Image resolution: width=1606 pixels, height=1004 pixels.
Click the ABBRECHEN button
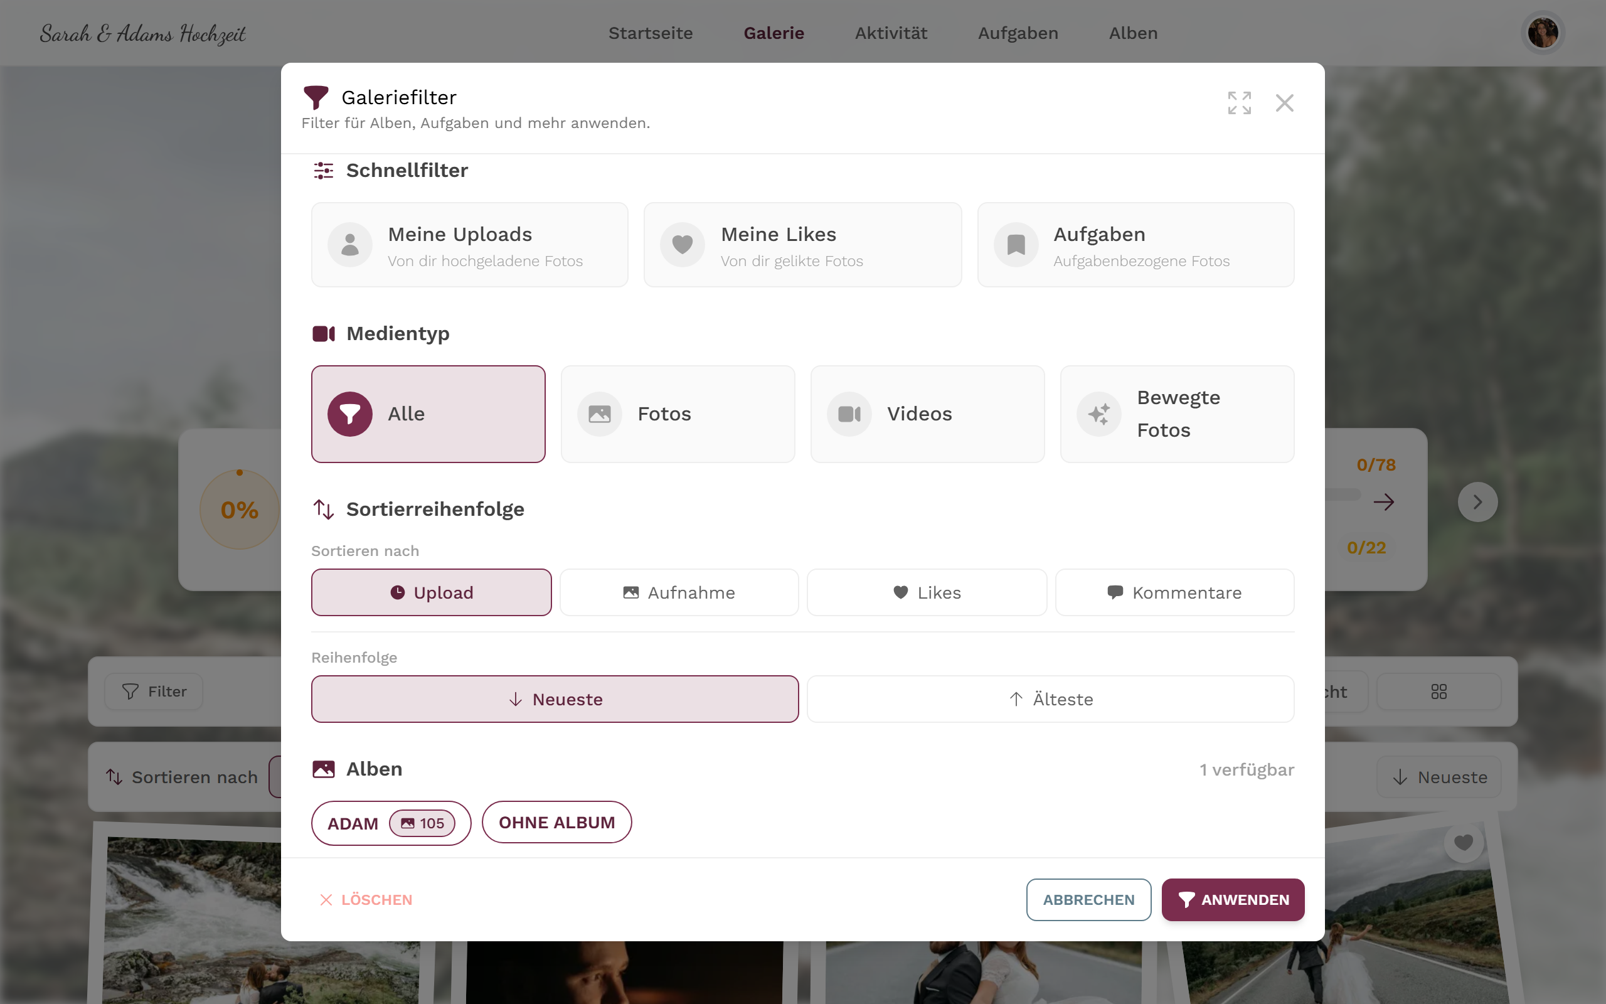pos(1088,900)
